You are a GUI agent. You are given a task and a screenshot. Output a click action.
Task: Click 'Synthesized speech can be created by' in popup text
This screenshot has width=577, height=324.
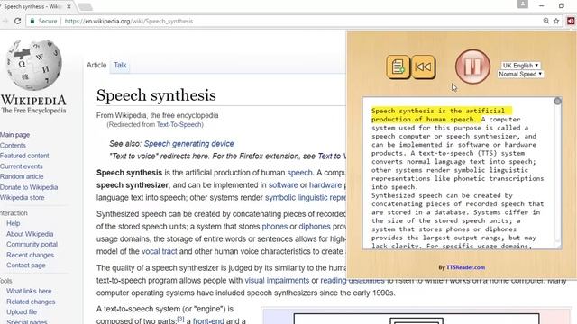(442, 195)
